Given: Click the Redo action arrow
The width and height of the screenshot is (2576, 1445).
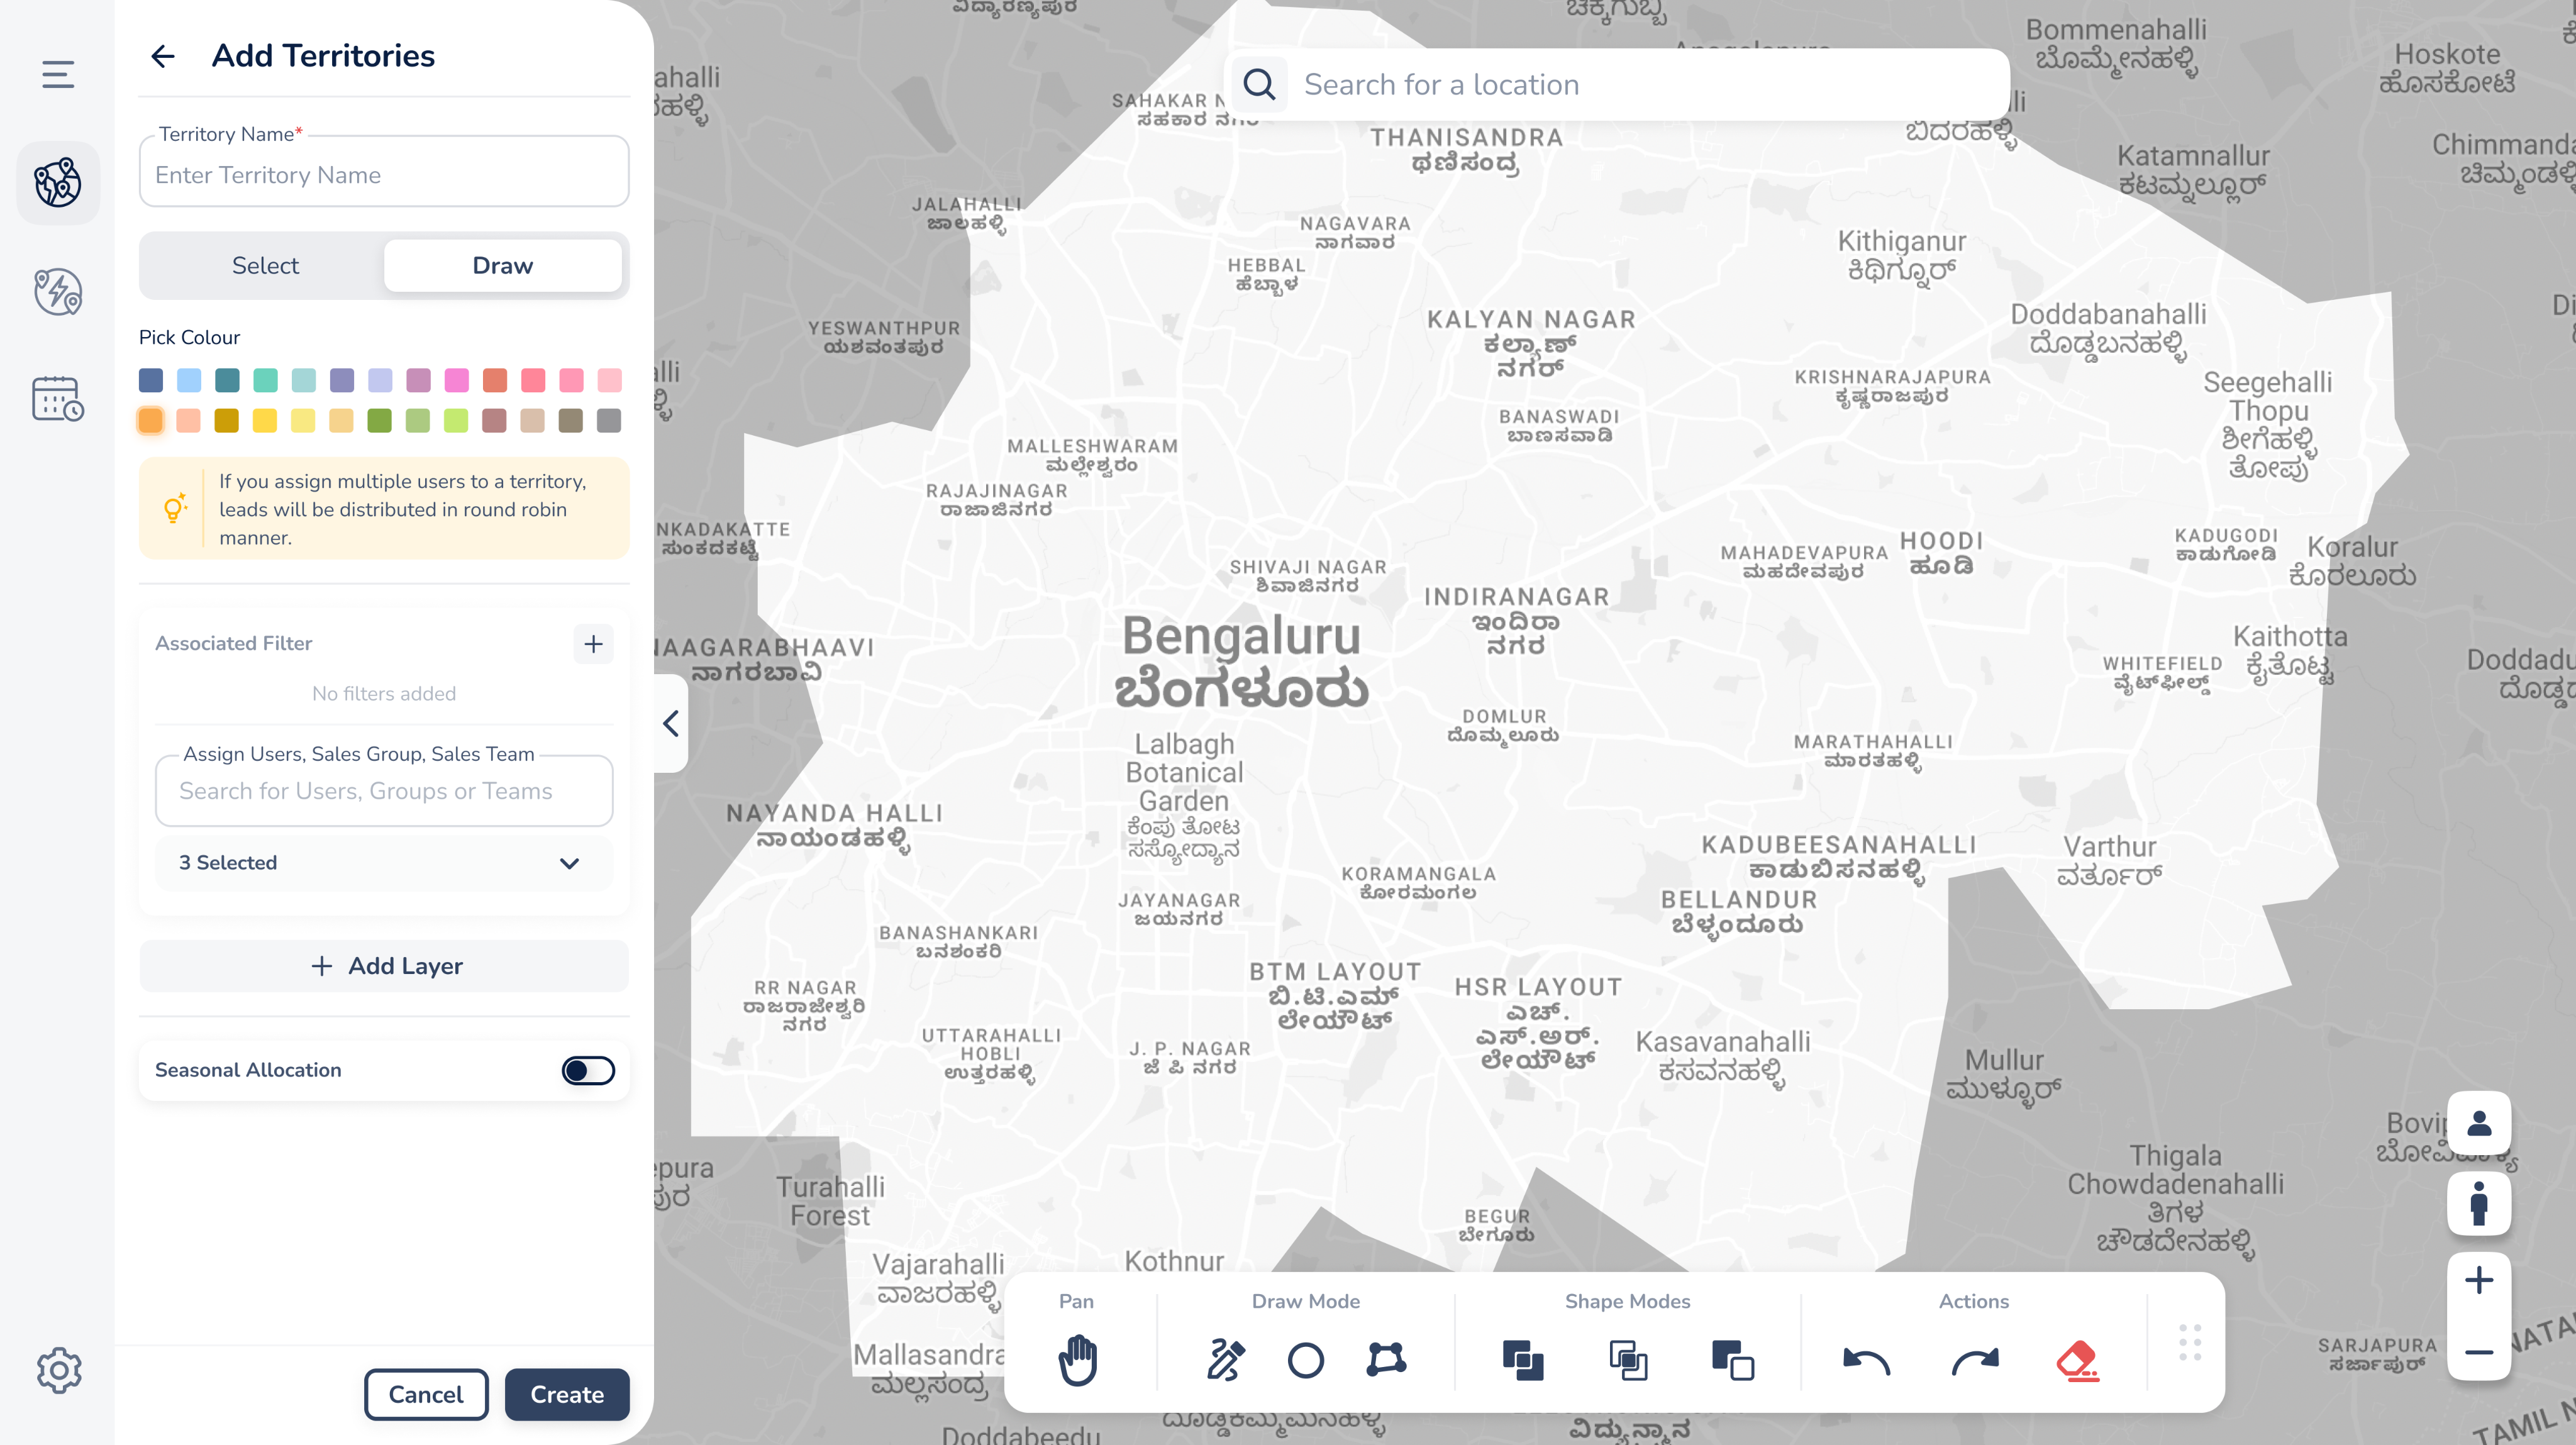Looking at the screenshot, I should (1975, 1361).
